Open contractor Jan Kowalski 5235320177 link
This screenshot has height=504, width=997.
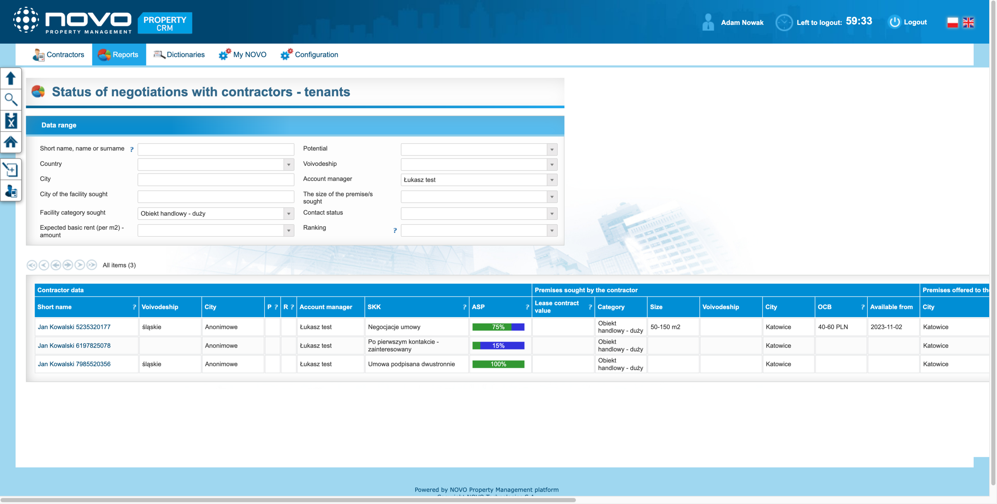point(74,327)
